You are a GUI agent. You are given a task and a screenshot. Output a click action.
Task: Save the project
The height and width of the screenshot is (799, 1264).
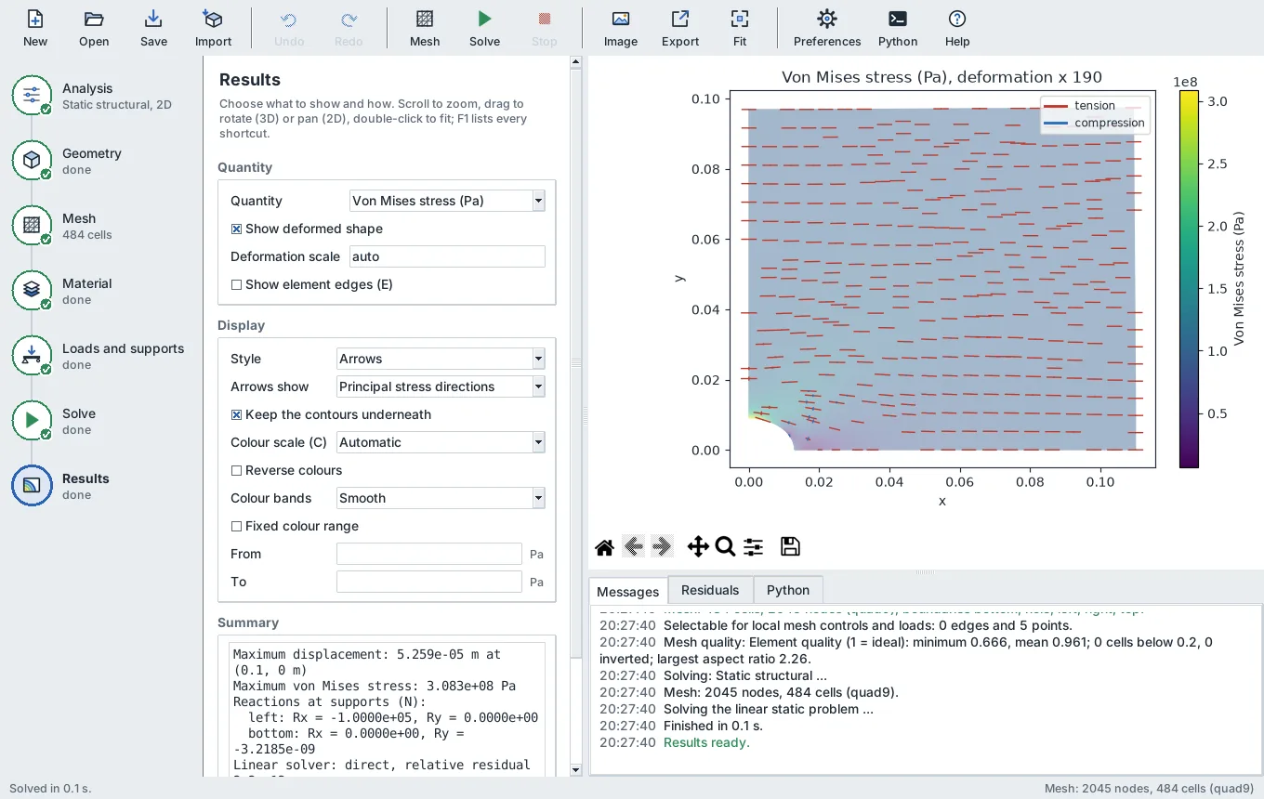tap(153, 28)
